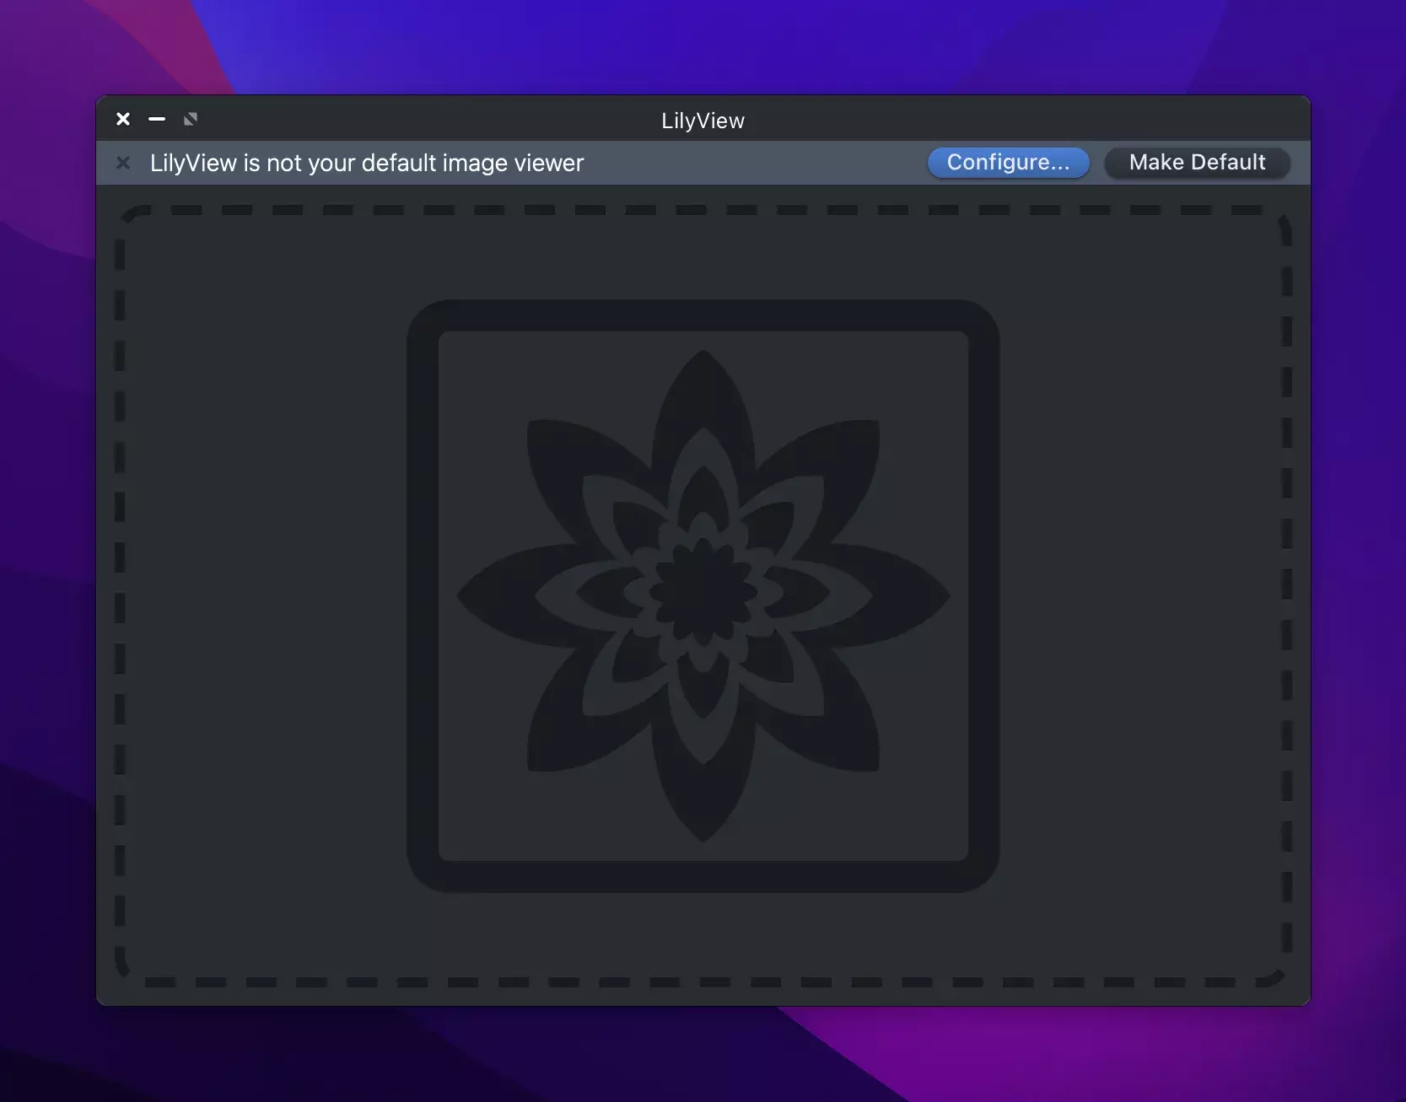Click the Make Default button
The image size is (1406, 1102).
coord(1197,163)
